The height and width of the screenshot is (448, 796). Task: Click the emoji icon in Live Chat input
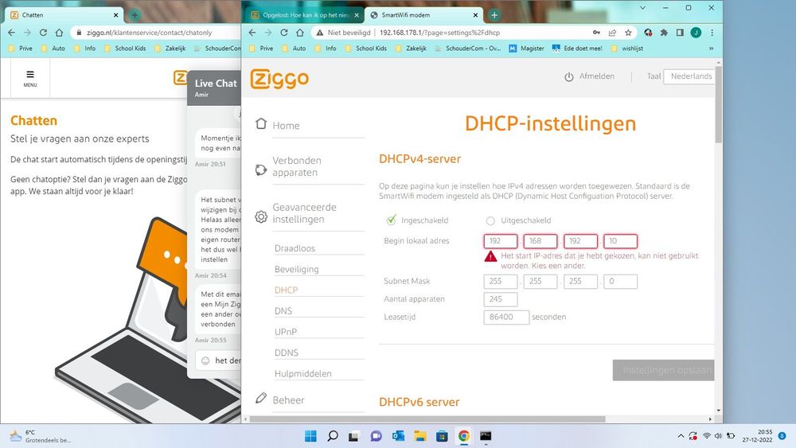point(205,360)
